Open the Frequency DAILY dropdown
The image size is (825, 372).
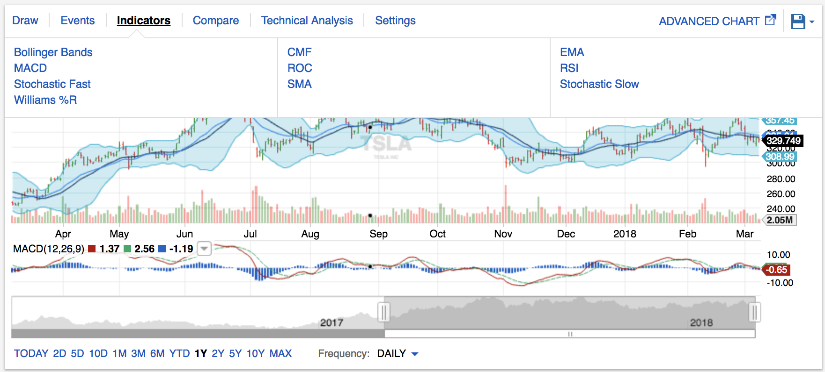(398, 354)
